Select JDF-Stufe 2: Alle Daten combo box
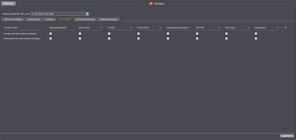 [60, 14]
